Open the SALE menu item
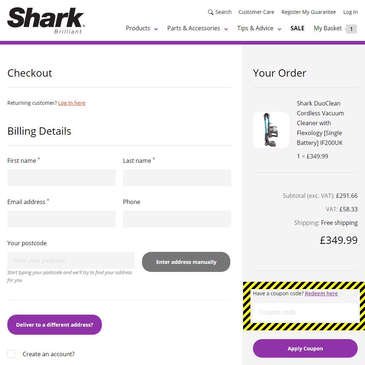The height and width of the screenshot is (365, 365). pyautogui.click(x=297, y=28)
